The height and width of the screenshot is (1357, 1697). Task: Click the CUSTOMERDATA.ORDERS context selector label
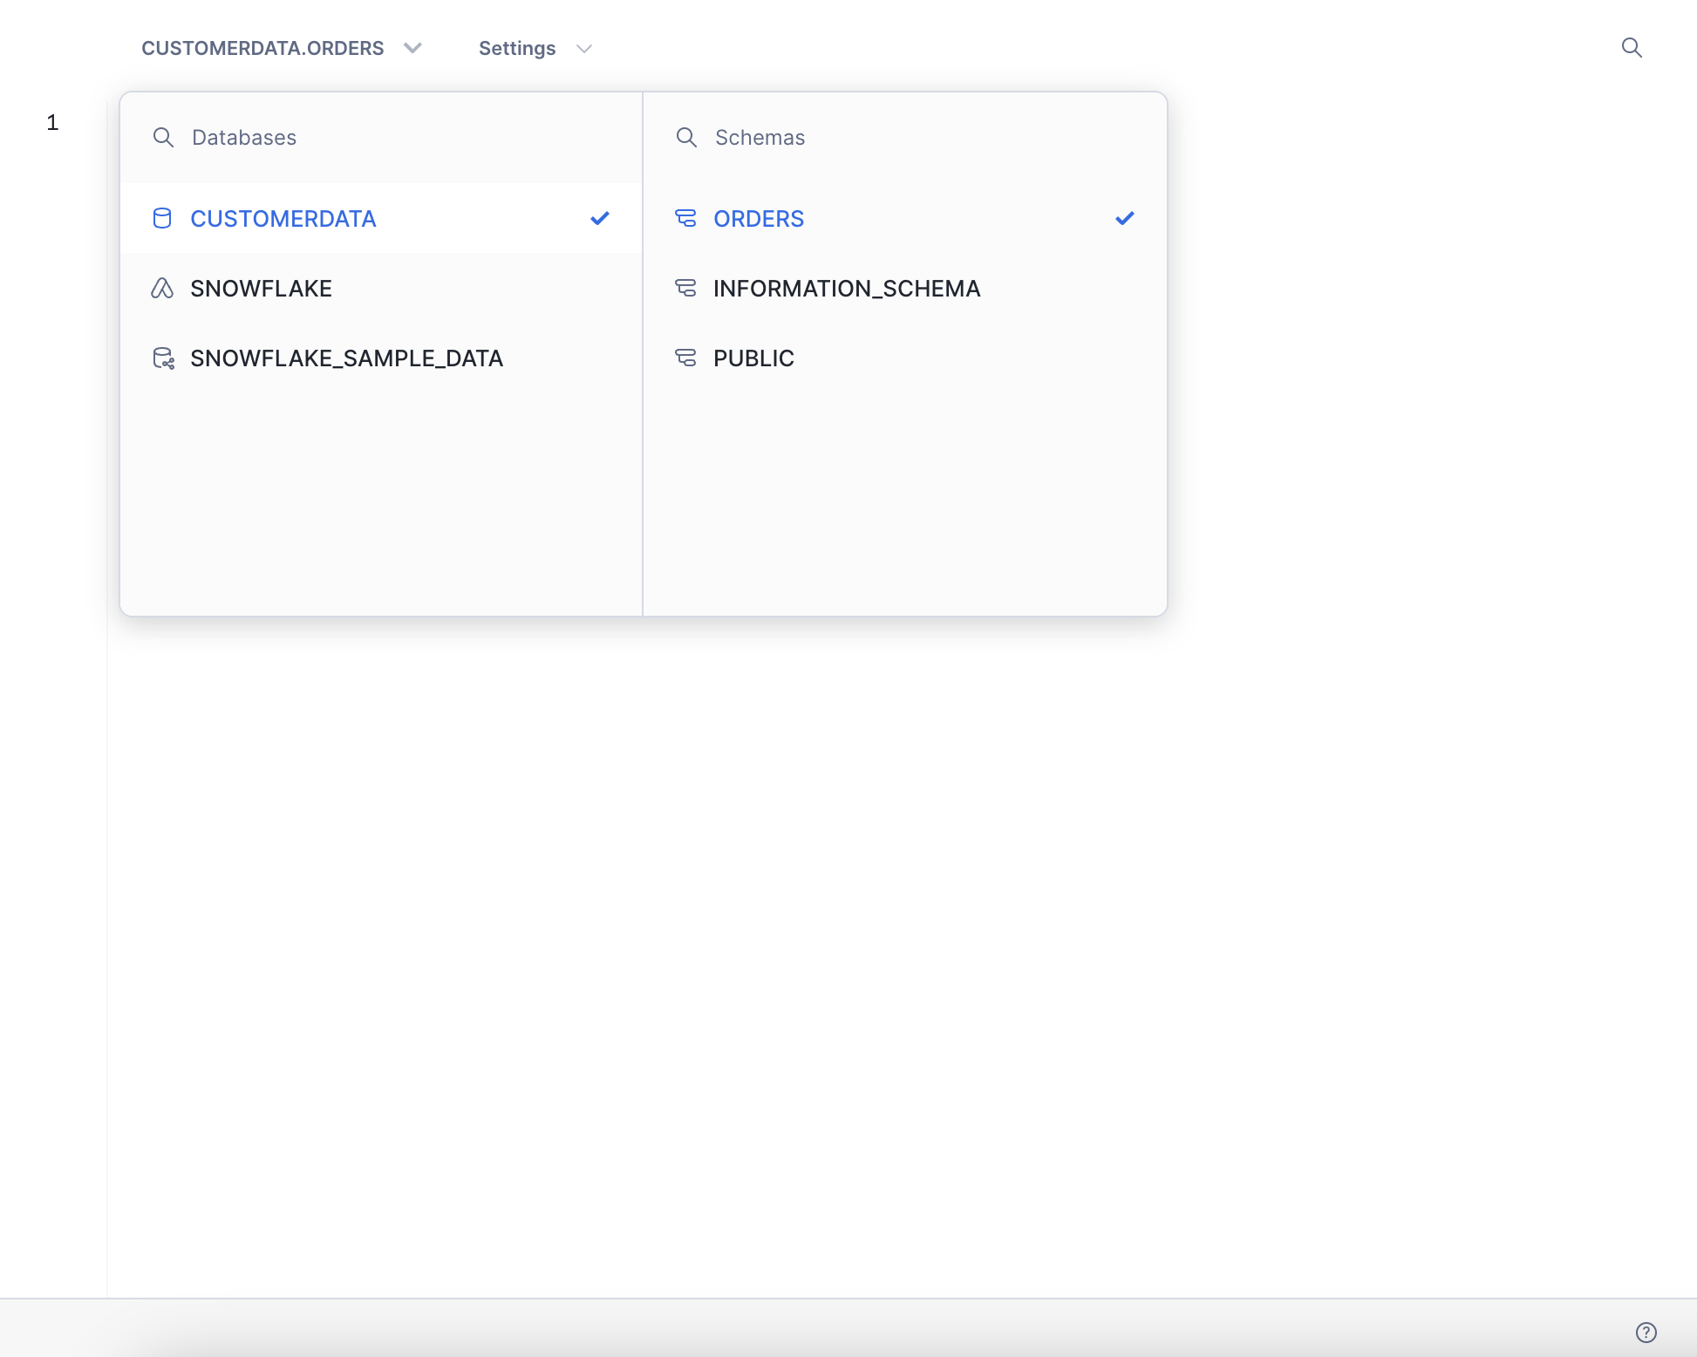(262, 49)
